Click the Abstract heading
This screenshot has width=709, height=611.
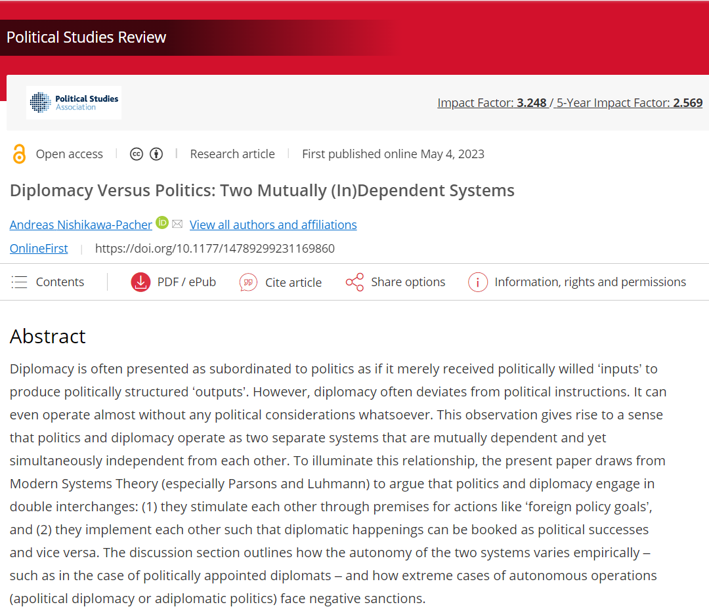48,336
